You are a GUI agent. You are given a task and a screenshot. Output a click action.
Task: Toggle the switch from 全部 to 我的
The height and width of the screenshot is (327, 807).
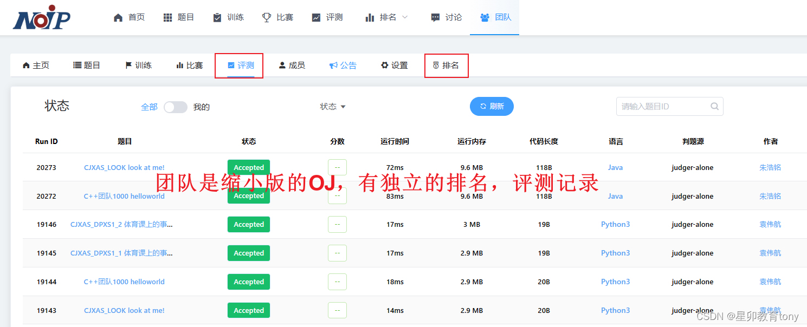175,107
